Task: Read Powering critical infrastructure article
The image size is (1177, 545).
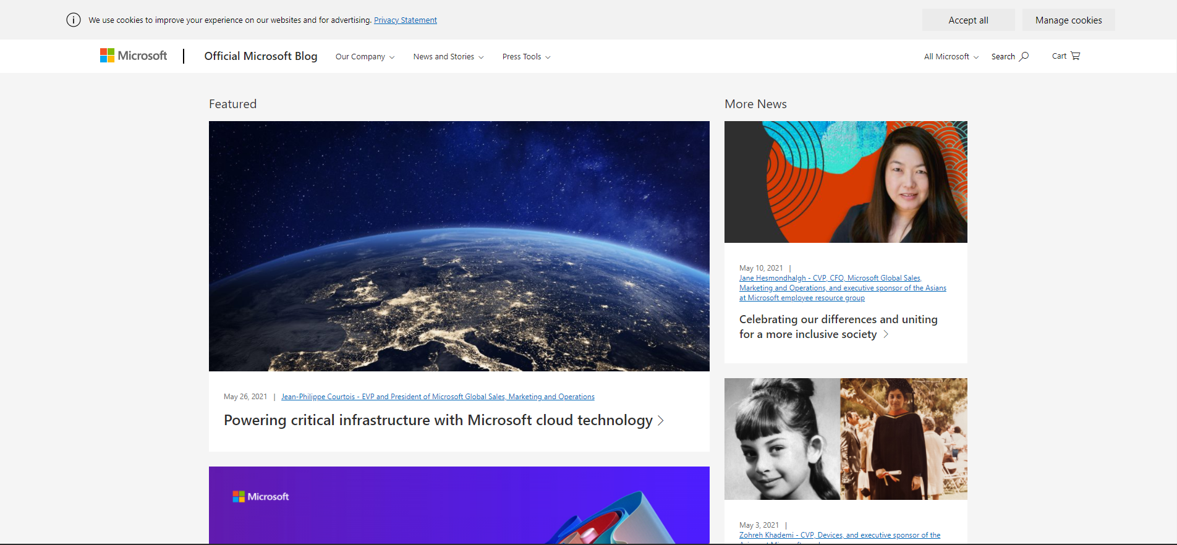Action: [438, 420]
